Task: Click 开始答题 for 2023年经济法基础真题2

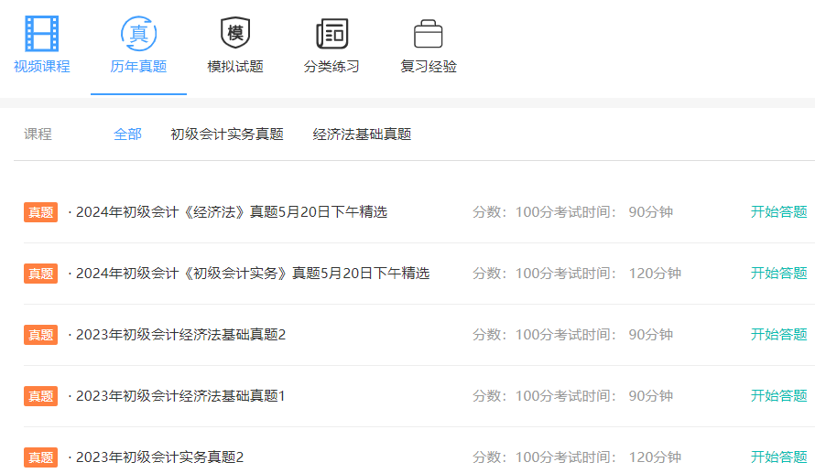Action: point(778,335)
